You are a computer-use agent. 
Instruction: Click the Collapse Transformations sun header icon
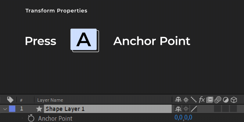[186, 100]
